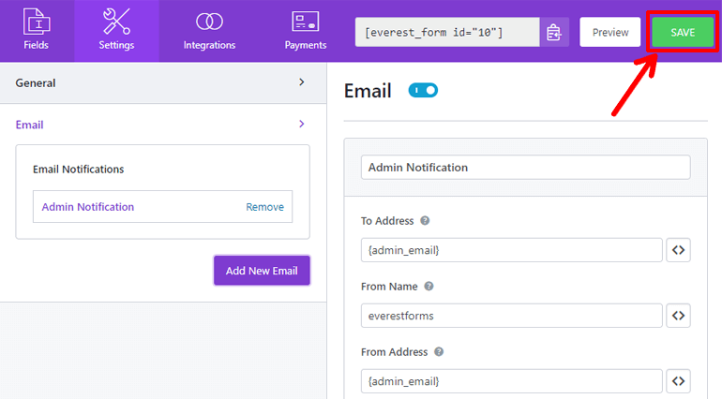Open the Payments tab

pyautogui.click(x=305, y=31)
